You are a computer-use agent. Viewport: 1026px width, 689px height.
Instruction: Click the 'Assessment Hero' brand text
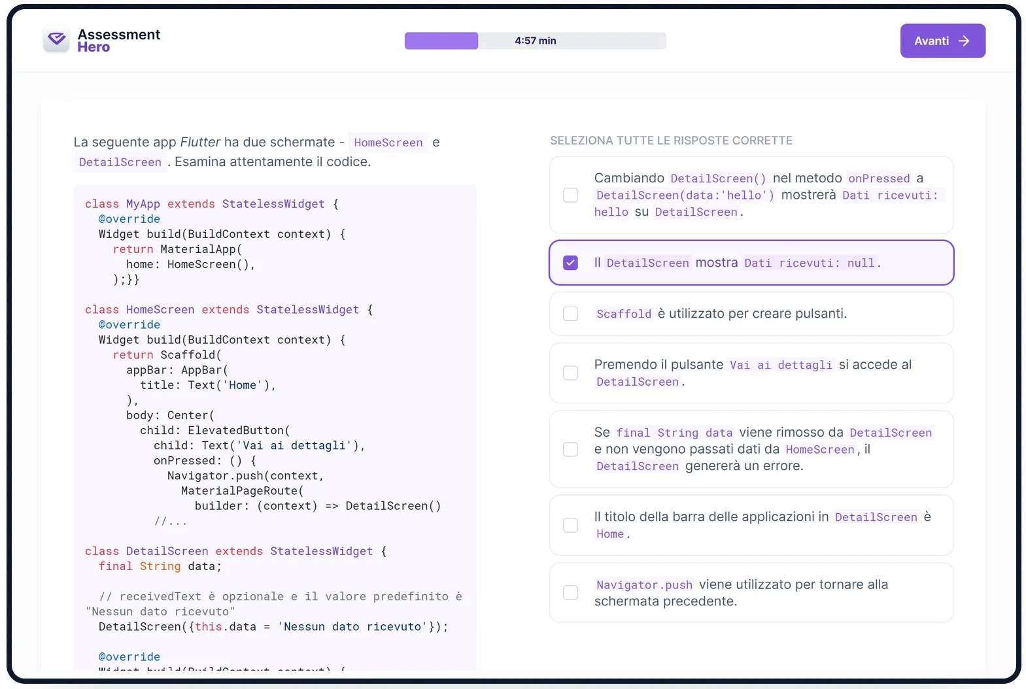pos(118,41)
